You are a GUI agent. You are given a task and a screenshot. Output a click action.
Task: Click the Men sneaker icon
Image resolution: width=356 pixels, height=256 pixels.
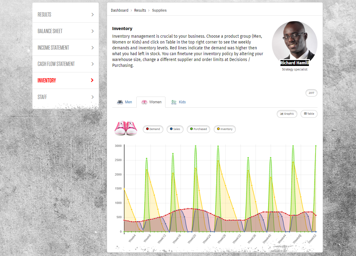point(120,102)
